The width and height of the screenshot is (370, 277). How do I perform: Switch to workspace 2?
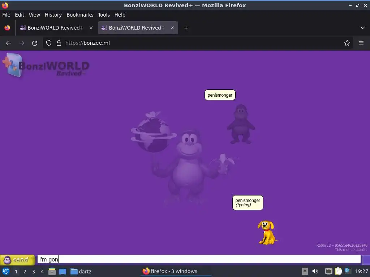click(25, 272)
